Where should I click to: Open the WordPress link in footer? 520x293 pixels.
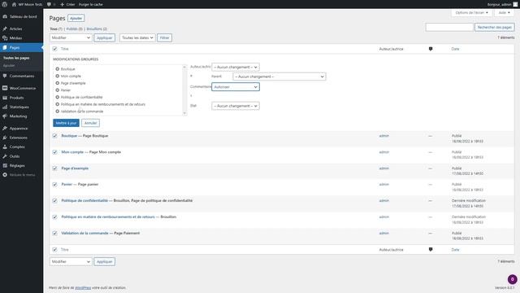click(x=83, y=287)
